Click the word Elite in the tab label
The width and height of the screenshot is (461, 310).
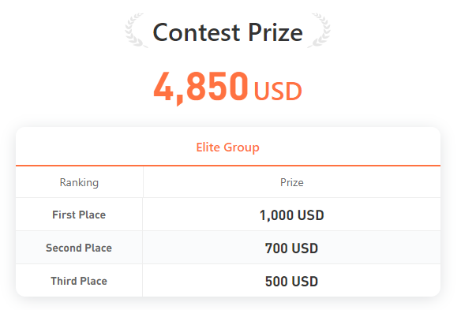tap(208, 148)
